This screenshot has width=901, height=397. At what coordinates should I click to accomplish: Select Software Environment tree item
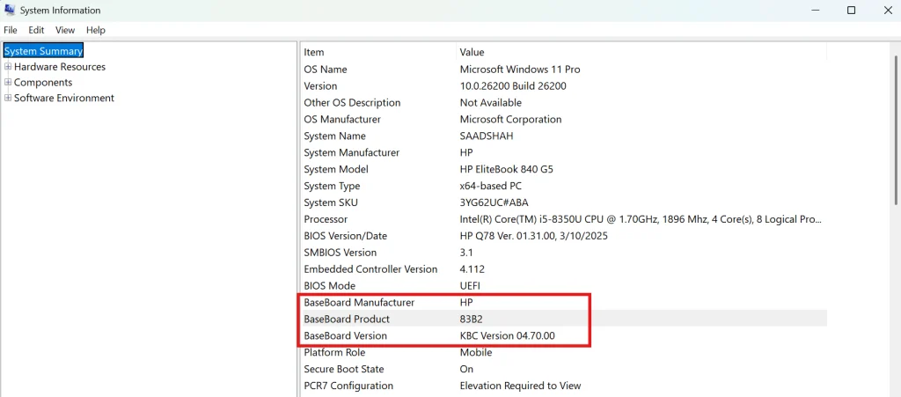tap(63, 98)
